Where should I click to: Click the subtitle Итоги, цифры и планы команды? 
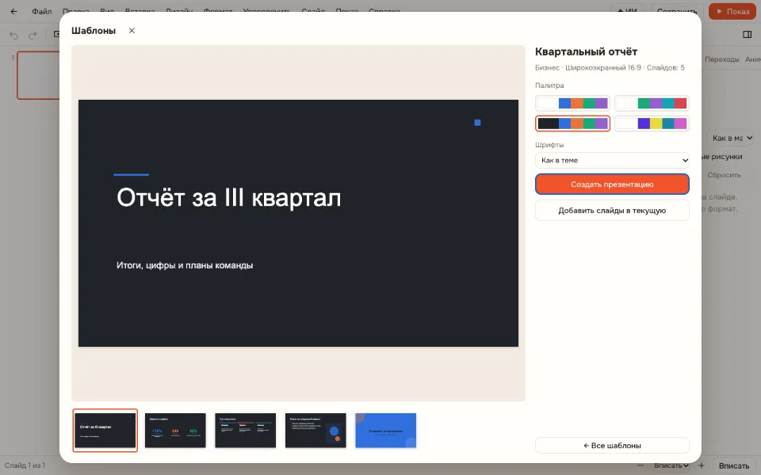pyautogui.click(x=185, y=265)
